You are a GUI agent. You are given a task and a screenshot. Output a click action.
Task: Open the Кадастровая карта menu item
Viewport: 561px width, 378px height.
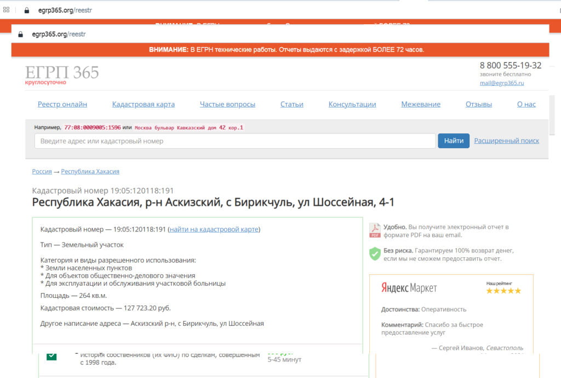(x=144, y=104)
